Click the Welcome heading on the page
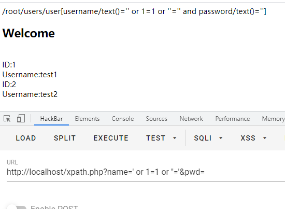 click(28, 33)
